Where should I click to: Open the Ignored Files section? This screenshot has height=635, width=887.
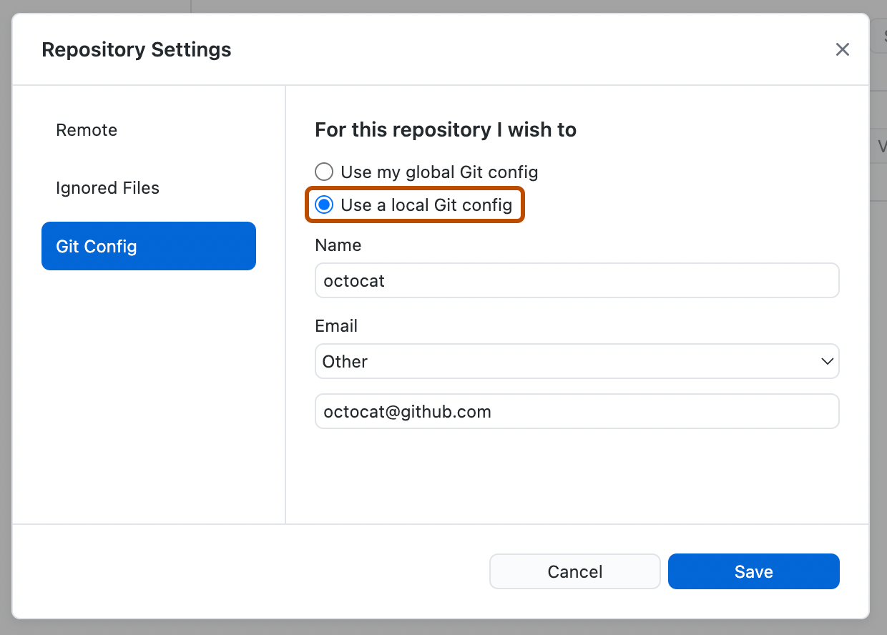[107, 188]
